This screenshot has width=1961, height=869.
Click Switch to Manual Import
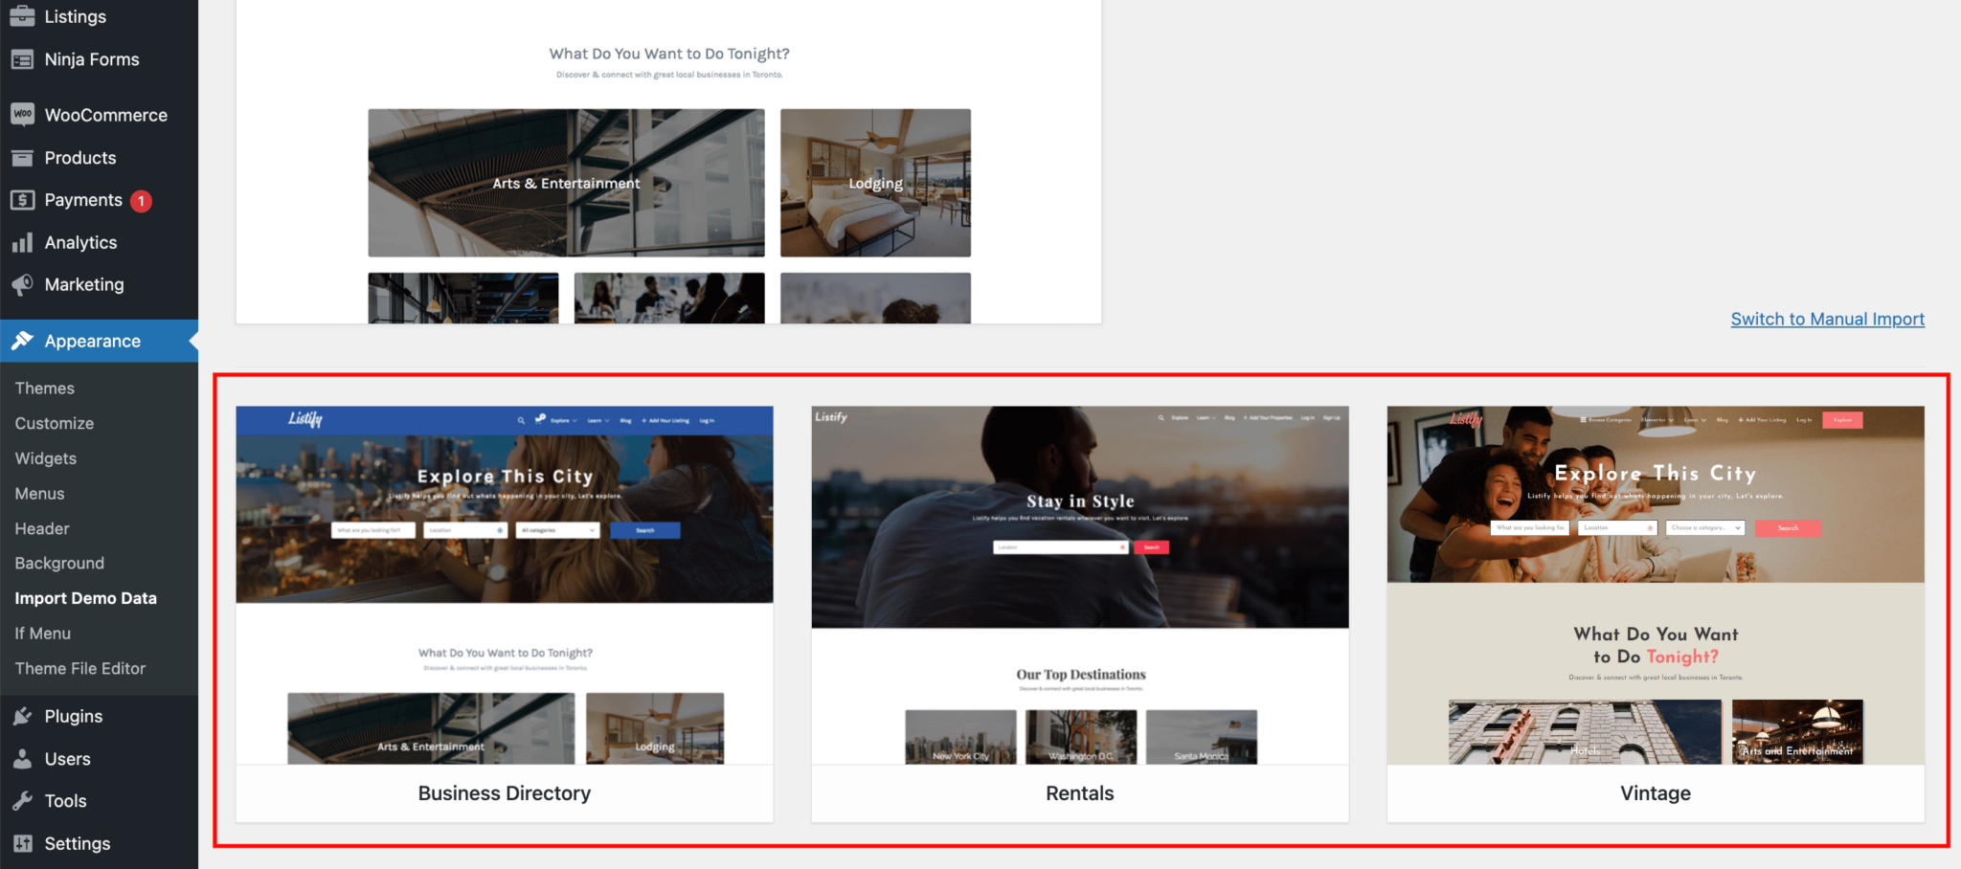1827,319
